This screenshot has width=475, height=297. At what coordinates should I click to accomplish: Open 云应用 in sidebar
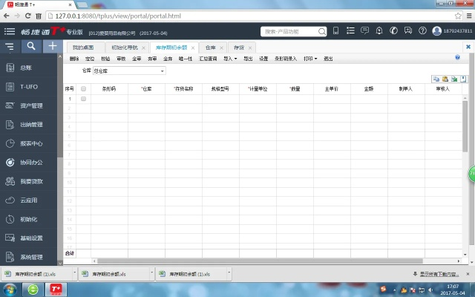pos(28,200)
